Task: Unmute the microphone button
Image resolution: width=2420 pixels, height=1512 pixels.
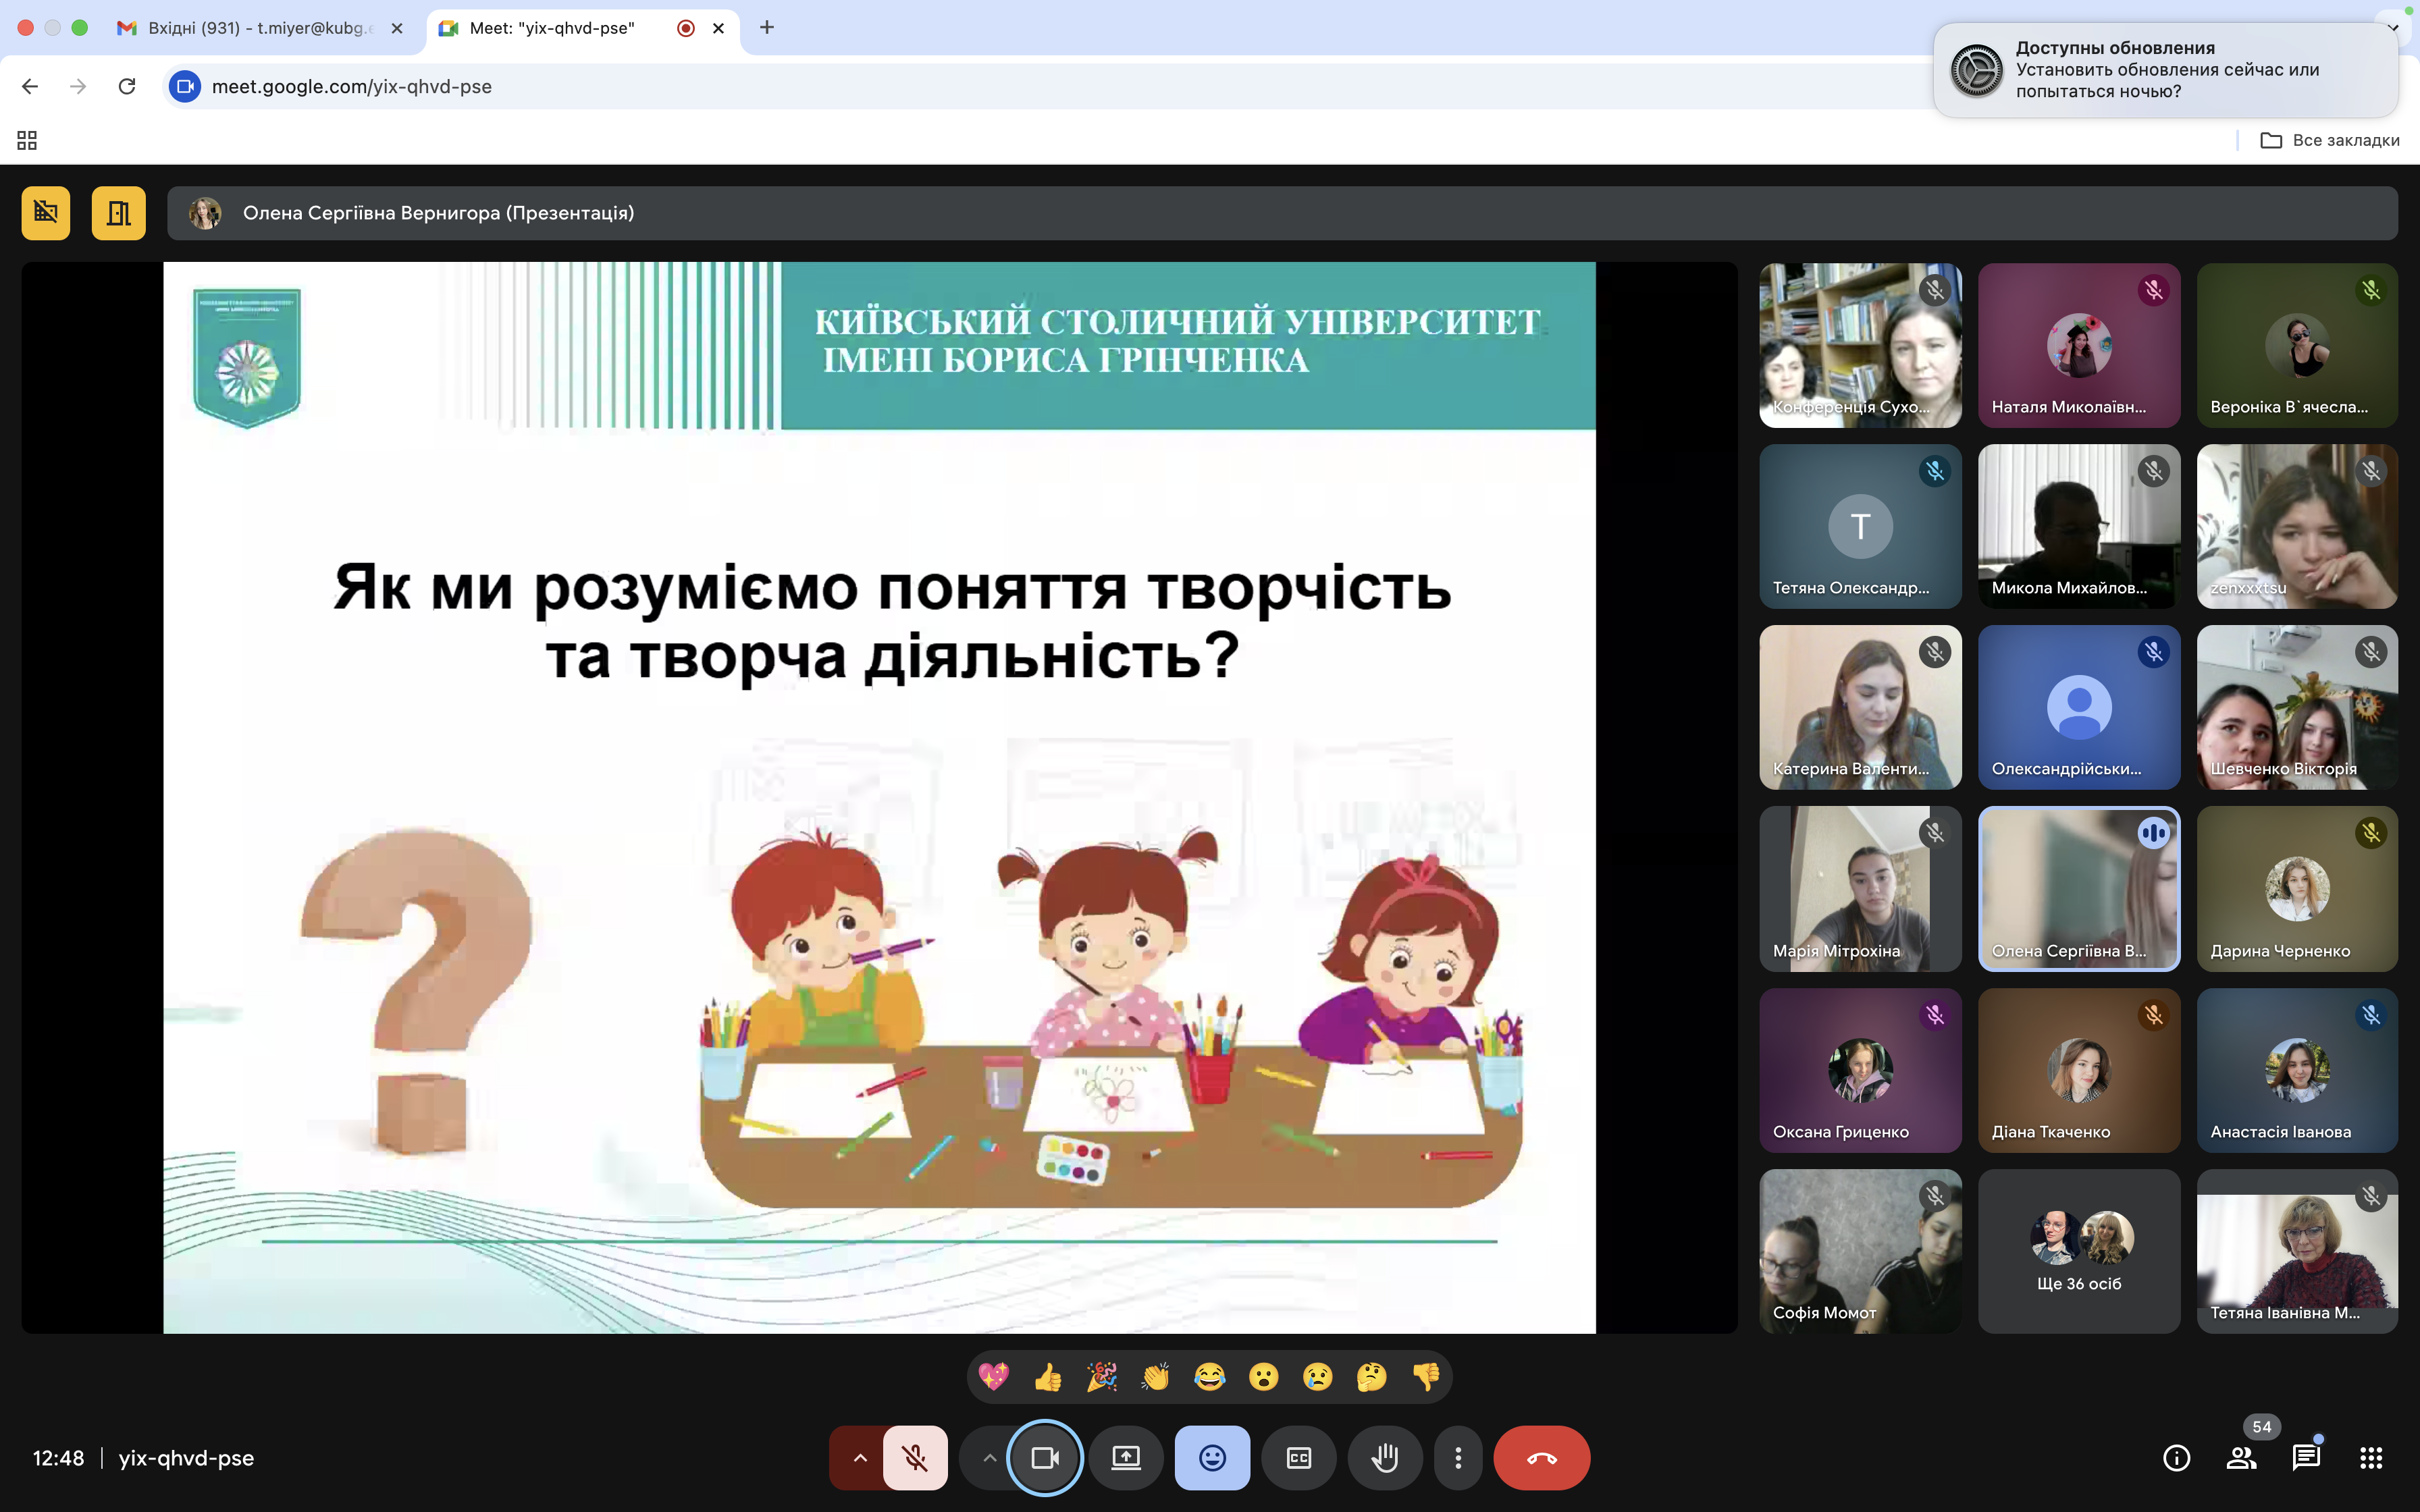Action: [915, 1458]
